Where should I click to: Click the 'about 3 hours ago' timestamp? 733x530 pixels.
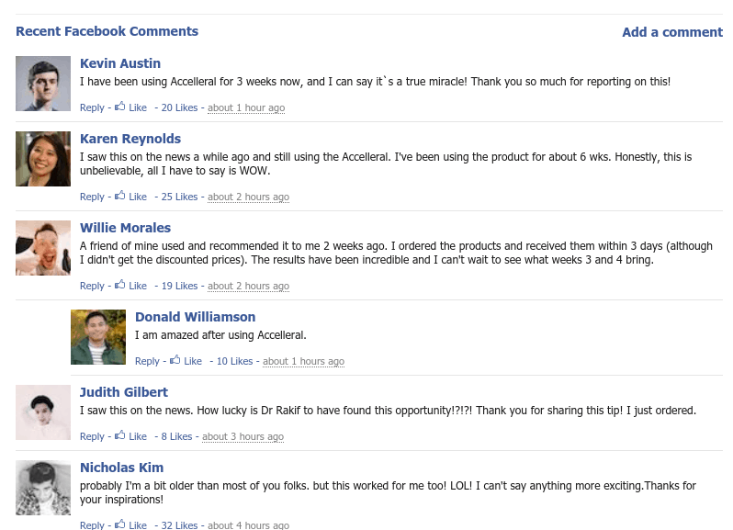coord(242,436)
